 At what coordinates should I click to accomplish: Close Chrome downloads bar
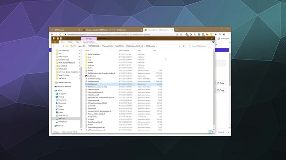[228, 132]
